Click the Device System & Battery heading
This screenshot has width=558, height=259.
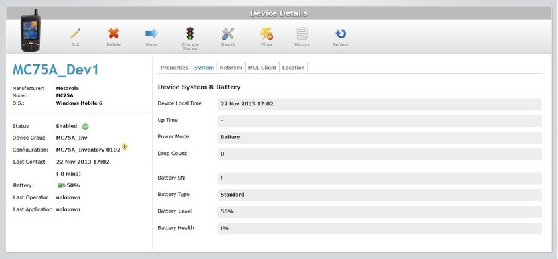[x=199, y=87]
